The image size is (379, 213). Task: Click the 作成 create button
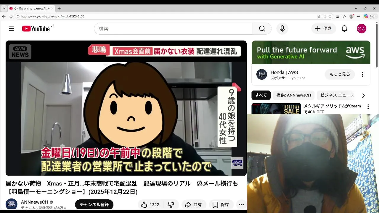(323, 29)
